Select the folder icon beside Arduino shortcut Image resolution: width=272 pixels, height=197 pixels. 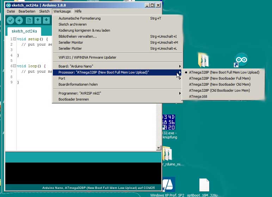(x=203, y=60)
